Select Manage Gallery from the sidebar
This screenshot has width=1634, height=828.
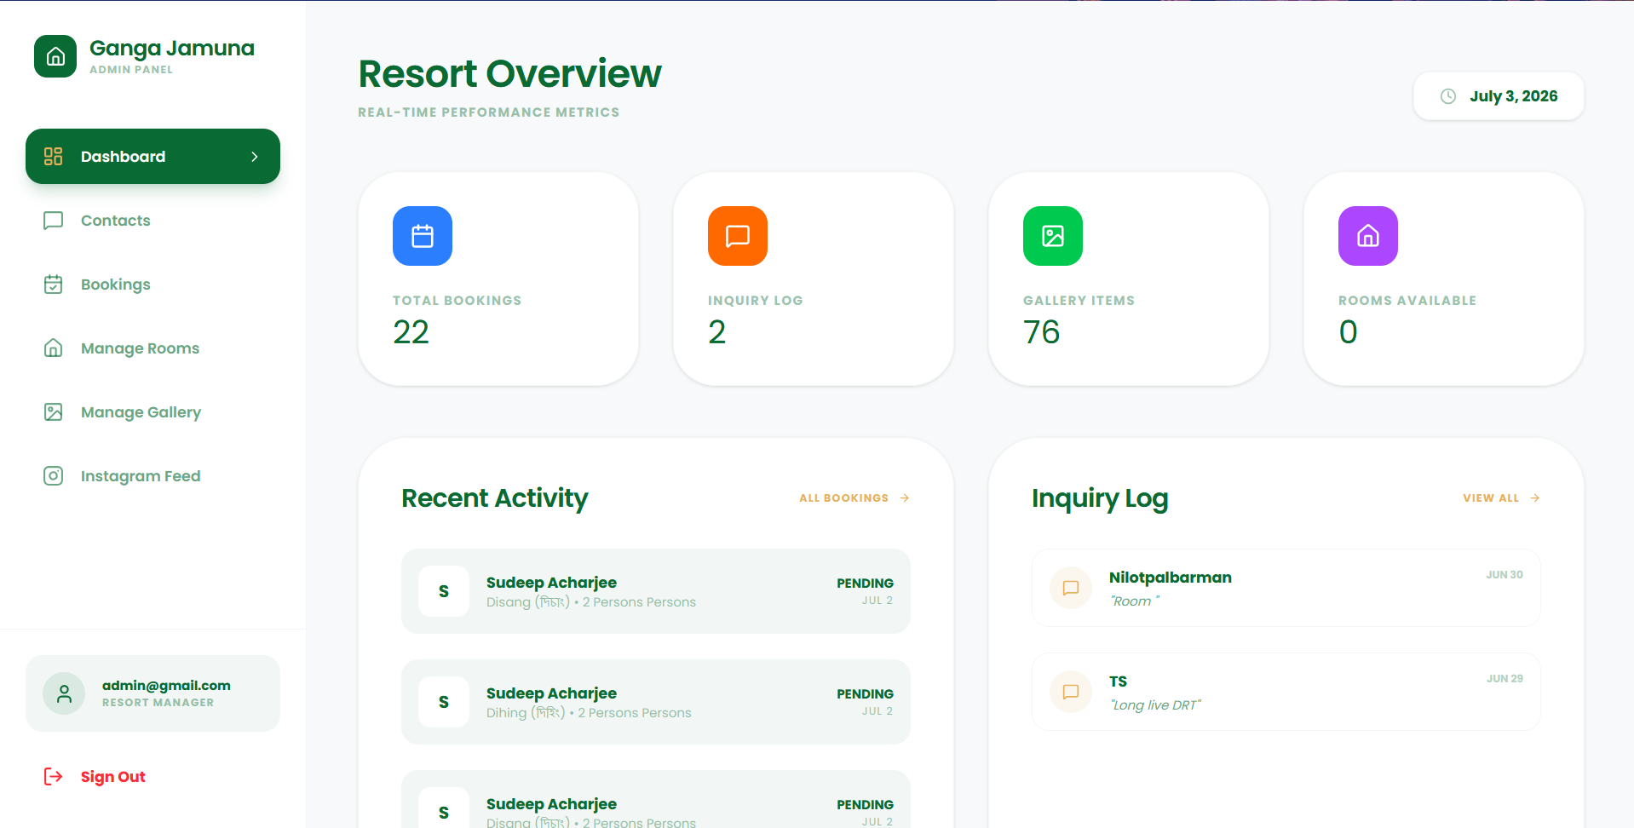tap(153, 412)
